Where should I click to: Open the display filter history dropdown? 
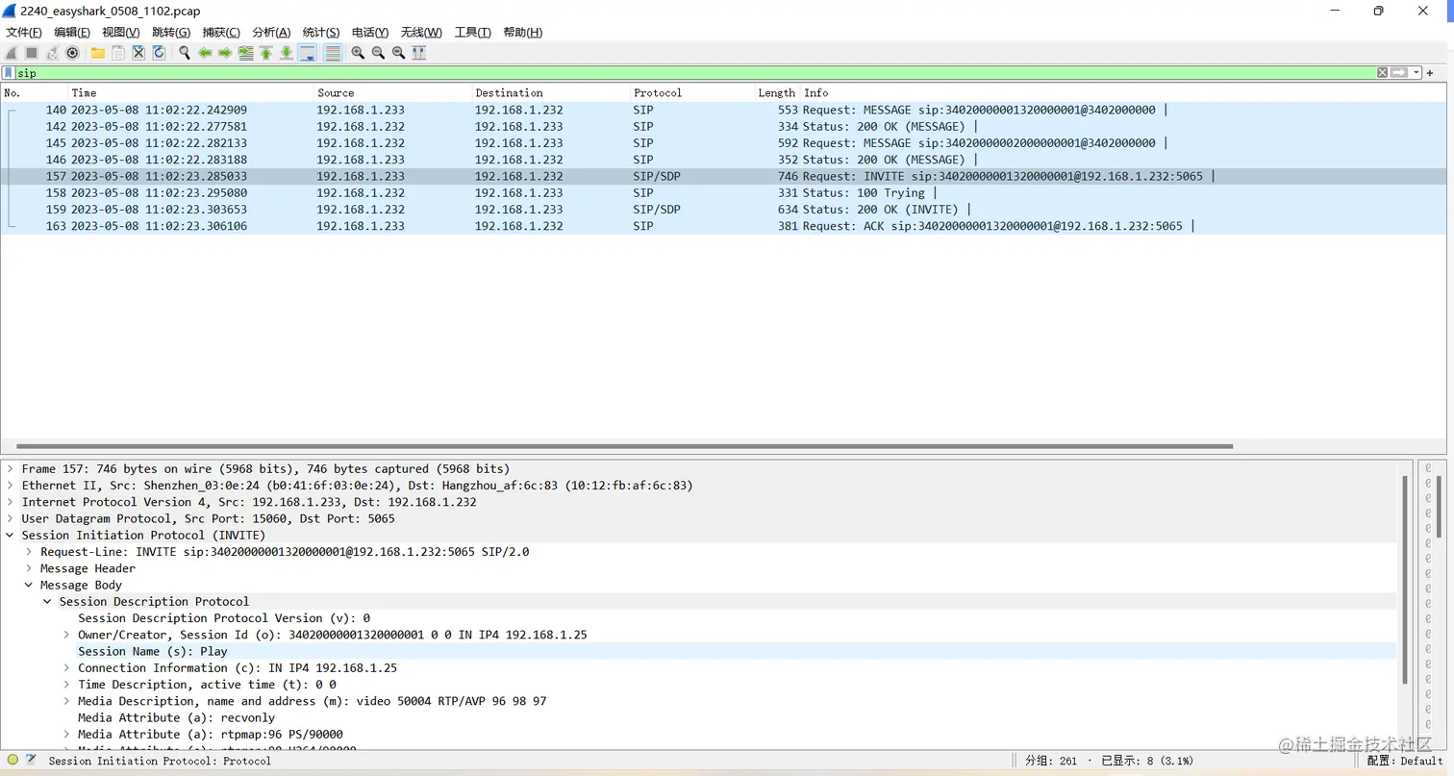[x=1416, y=73]
